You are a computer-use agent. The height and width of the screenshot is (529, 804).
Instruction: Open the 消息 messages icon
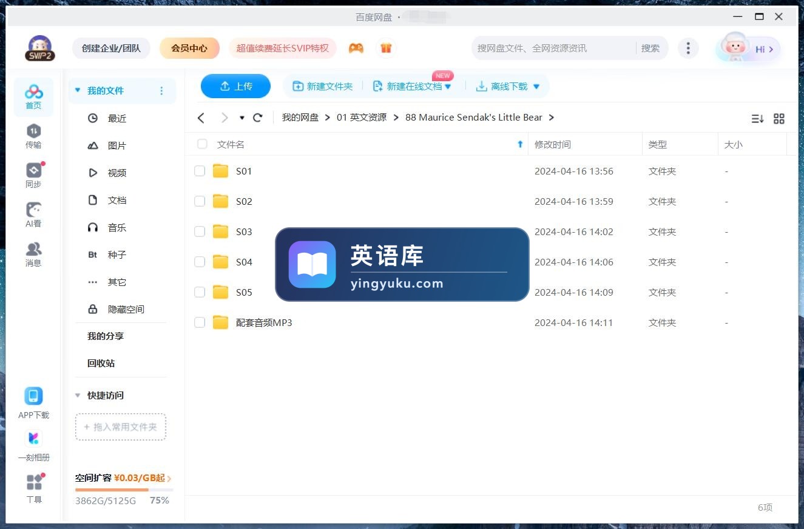click(x=33, y=255)
